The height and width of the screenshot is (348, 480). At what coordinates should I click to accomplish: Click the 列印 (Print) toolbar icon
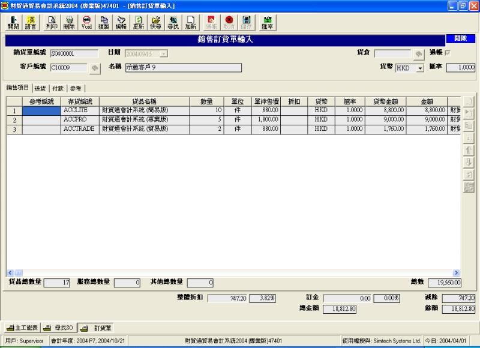pyautogui.click(x=52, y=23)
